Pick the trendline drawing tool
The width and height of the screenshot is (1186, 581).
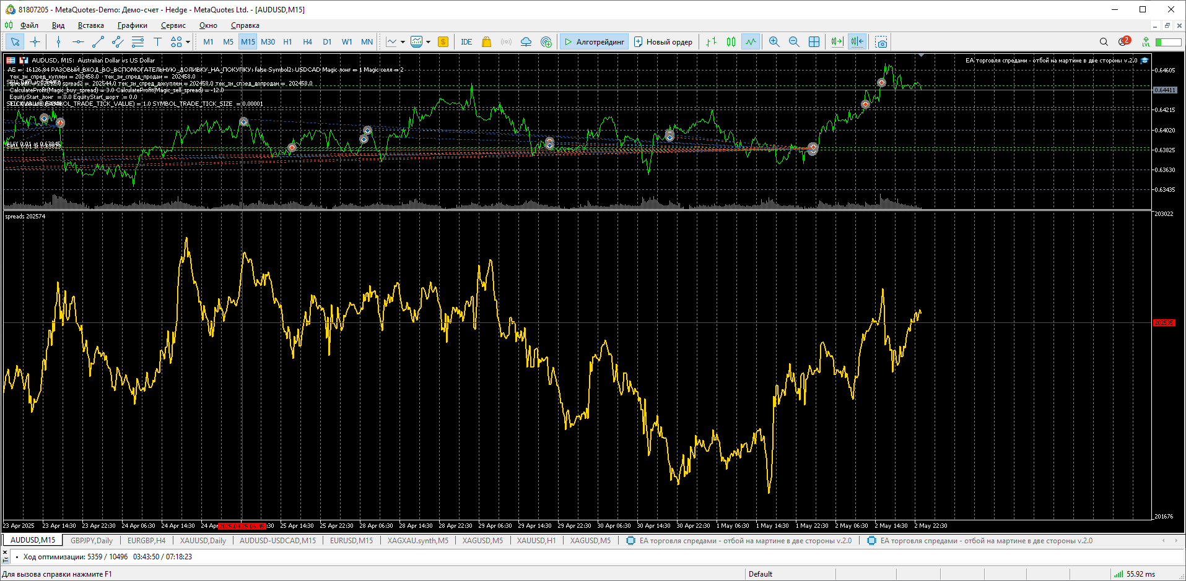98,42
